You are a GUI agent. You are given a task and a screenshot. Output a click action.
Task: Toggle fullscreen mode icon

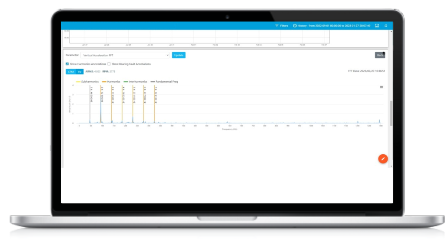(386, 26)
